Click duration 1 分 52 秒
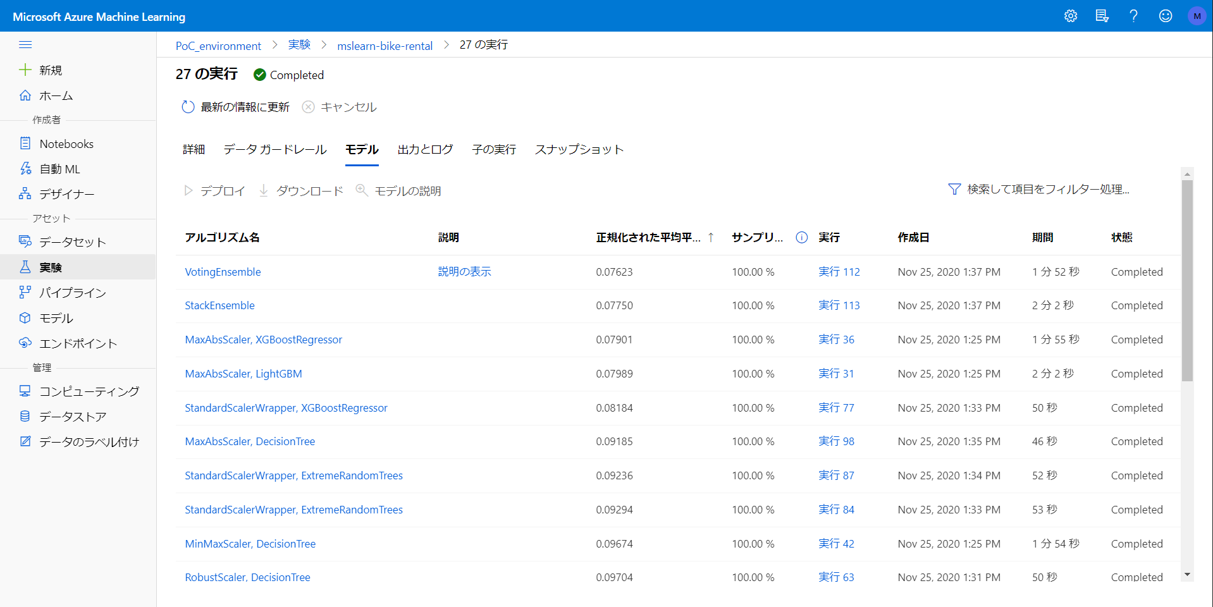This screenshot has width=1213, height=607. (1056, 272)
